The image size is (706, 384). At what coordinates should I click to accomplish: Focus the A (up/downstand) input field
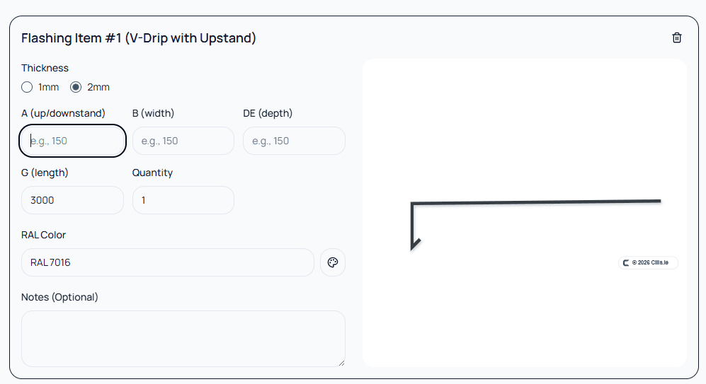[x=72, y=141]
